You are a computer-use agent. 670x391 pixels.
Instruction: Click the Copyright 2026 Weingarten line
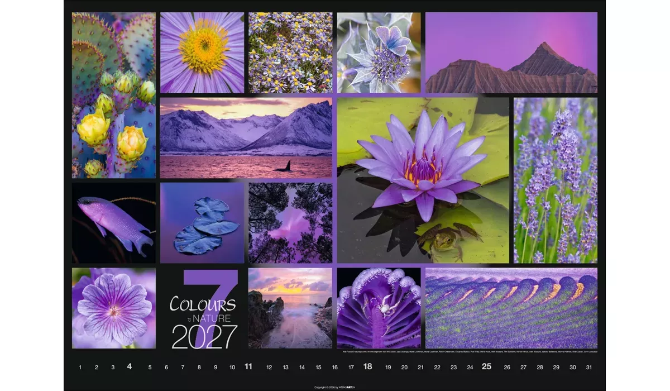pos(335,387)
